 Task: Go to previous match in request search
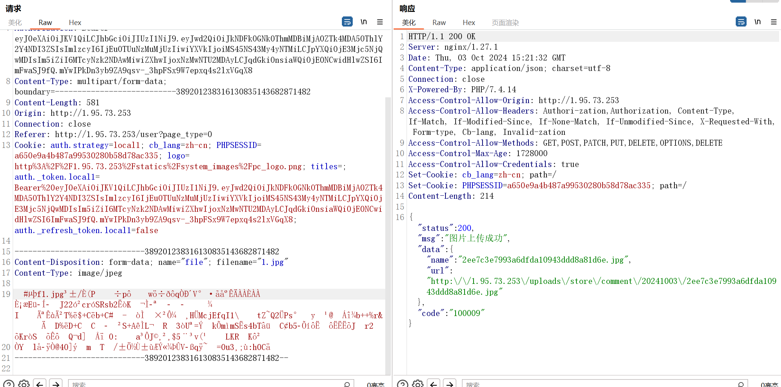coord(40,384)
